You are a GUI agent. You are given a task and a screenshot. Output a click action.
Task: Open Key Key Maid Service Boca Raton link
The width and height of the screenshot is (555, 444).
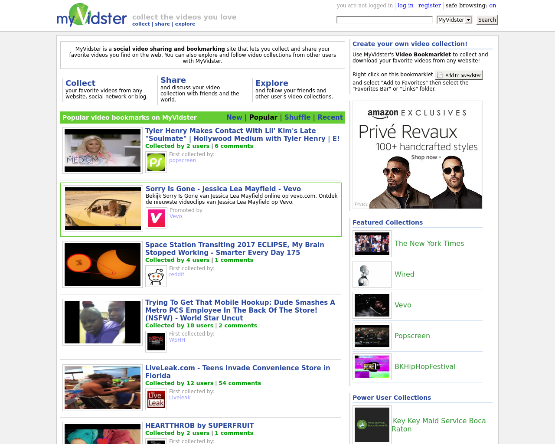coord(439,425)
